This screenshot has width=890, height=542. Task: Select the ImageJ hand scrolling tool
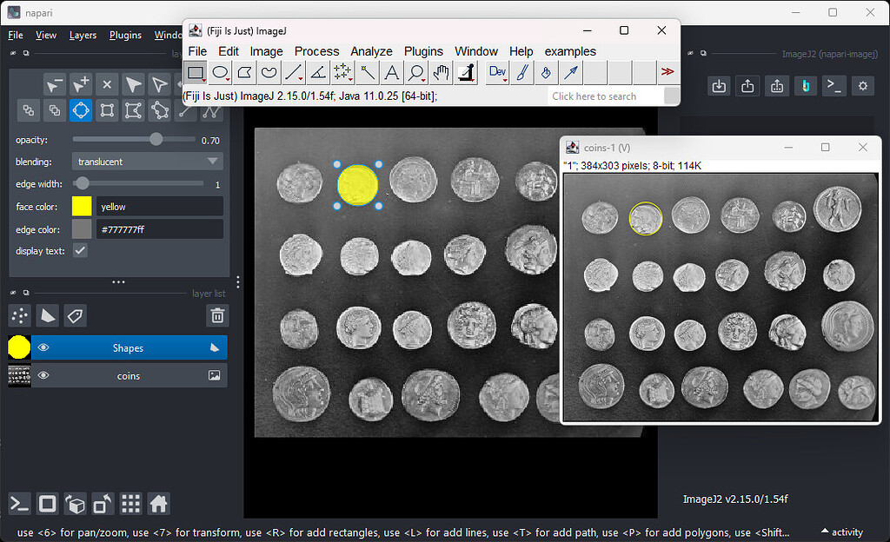point(440,73)
